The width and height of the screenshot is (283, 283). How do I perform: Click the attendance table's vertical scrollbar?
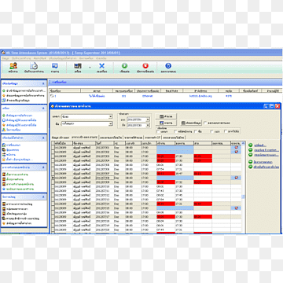(244, 187)
